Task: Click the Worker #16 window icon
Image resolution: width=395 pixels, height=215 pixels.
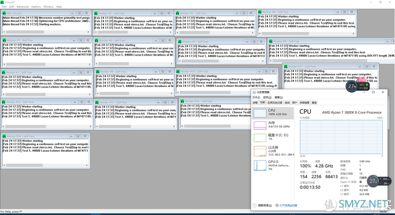Action: coord(4,136)
